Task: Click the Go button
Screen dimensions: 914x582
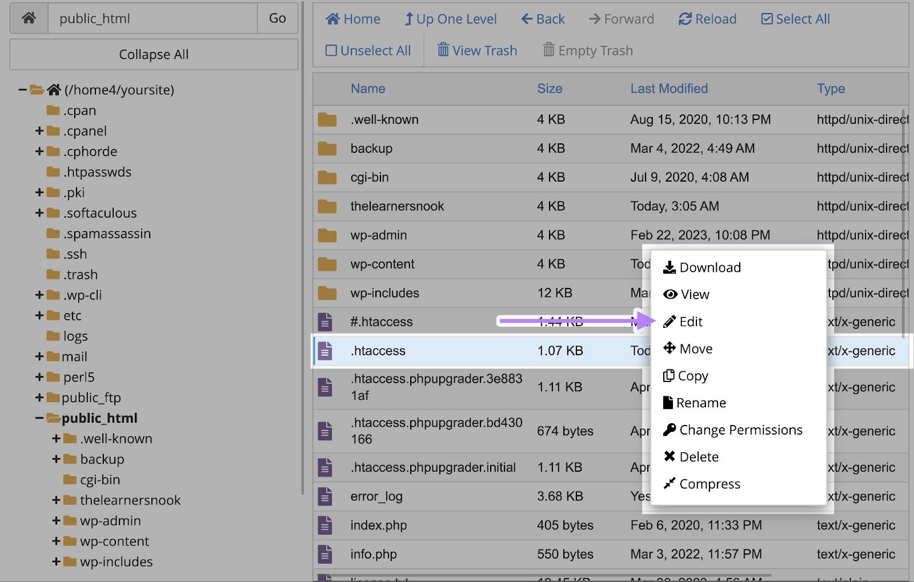Action: [x=278, y=18]
